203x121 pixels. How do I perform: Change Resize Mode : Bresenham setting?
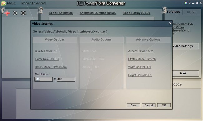(51, 67)
